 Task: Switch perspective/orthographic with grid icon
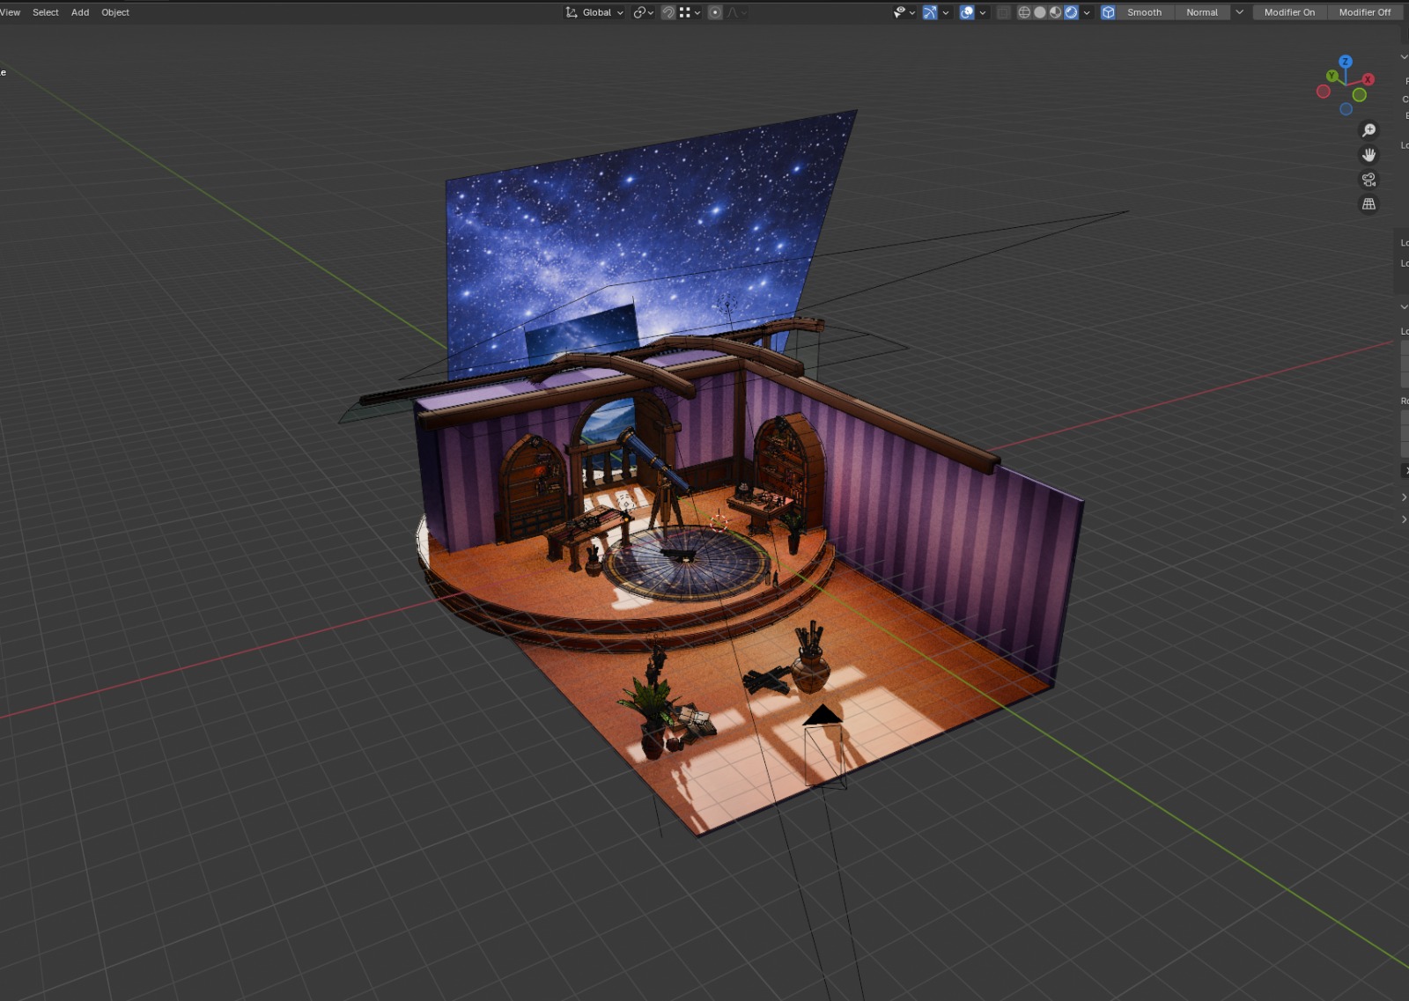pos(1368,204)
